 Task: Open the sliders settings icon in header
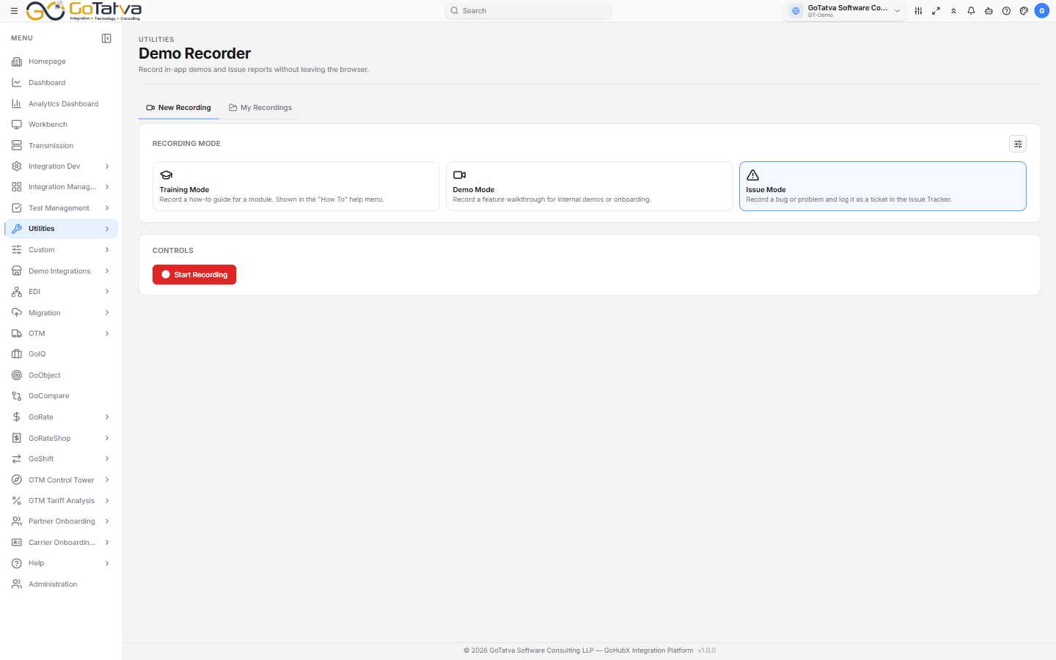tap(918, 11)
